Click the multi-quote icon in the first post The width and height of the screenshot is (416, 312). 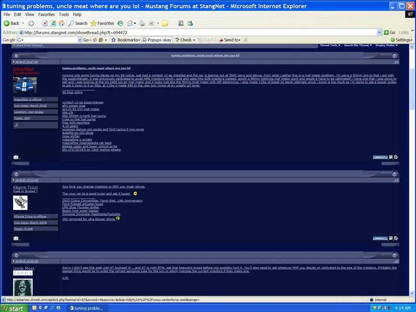click(391, 157)
